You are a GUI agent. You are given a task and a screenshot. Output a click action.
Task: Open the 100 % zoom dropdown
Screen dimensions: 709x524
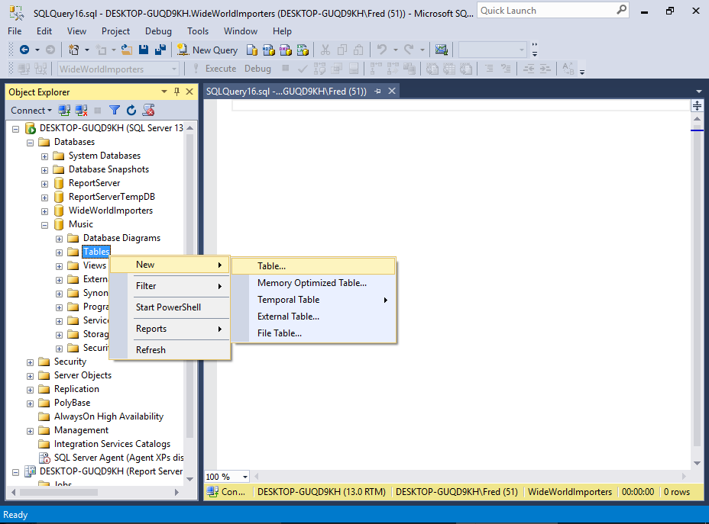pyautogui.click(x=244, y=477)
